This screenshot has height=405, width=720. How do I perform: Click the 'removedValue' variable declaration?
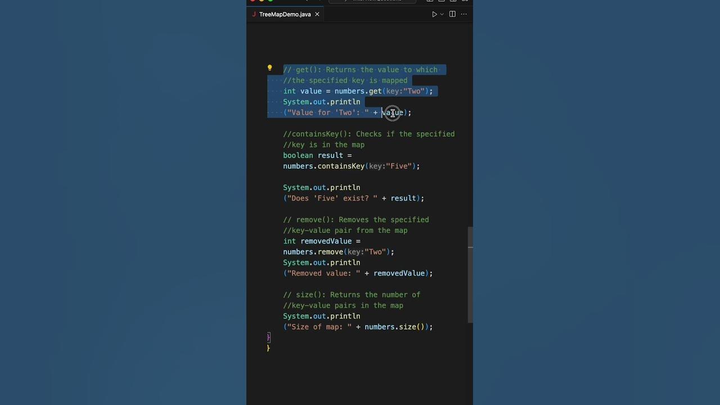coord(326,241)
